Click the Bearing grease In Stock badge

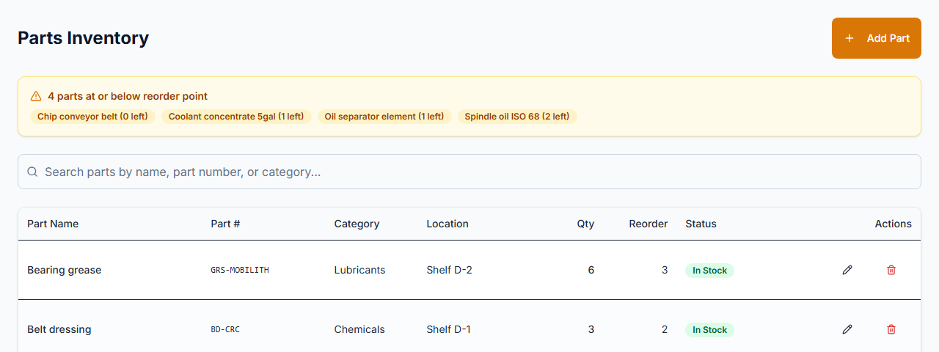pyautogui.click(x=709, y=271)
